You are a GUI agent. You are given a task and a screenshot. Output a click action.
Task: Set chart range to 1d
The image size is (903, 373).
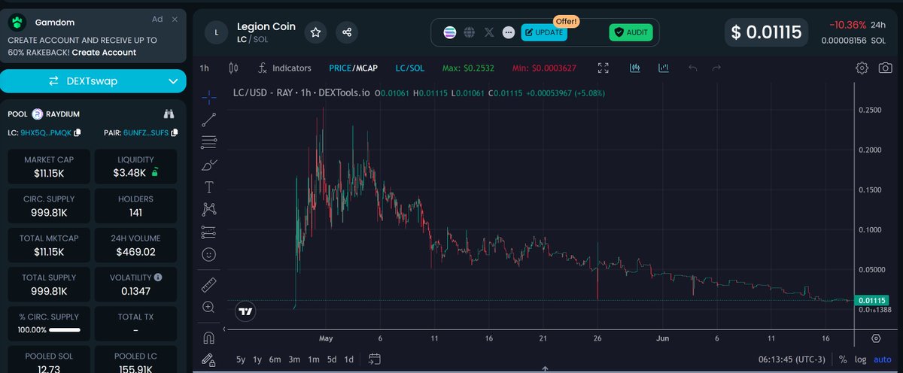click(349, 359)
